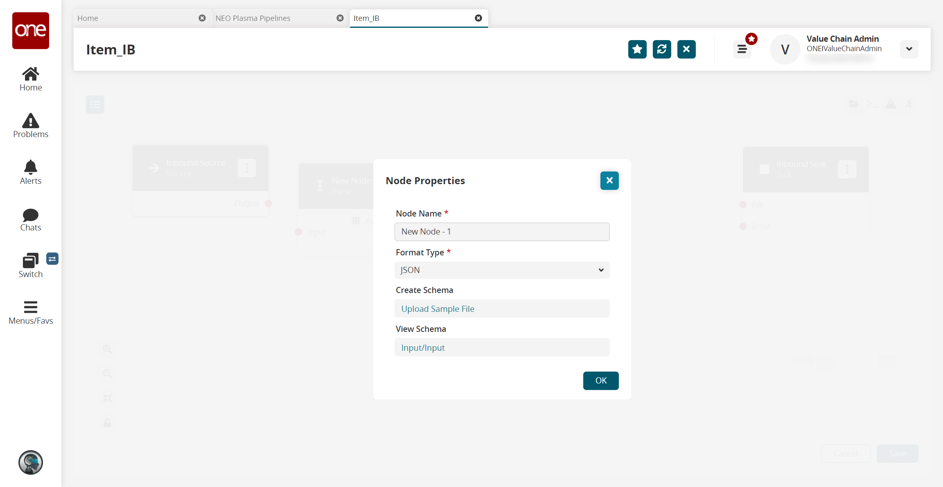This screenshot has width=943, height=487.
Task: Switch to the Home tab
Action: 88,18
